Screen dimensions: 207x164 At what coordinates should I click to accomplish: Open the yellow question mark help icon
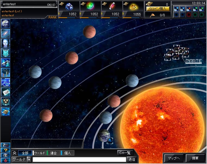[5, 150]
